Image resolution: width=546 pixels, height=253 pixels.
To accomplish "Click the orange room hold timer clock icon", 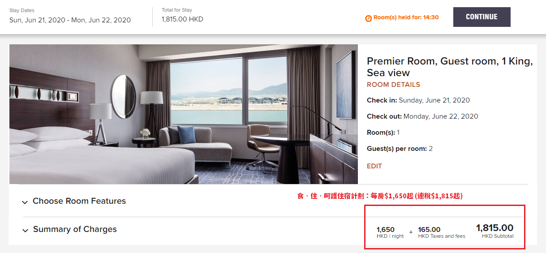I will coord(369,18).
